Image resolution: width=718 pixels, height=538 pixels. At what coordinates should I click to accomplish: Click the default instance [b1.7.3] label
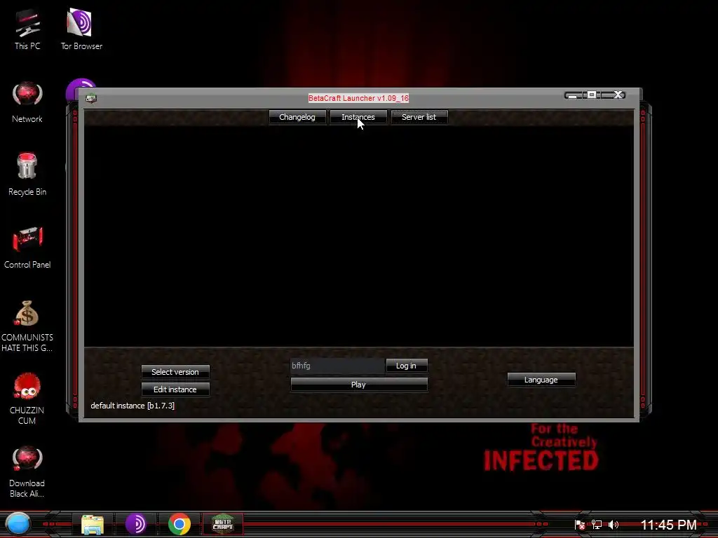point(133,406)
